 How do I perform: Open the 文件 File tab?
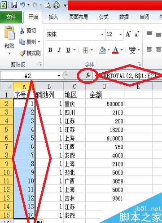[x=11, y=17]
